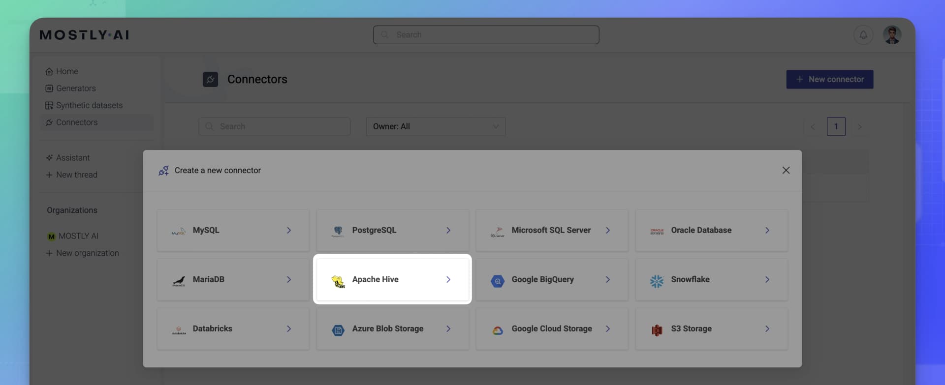
Task: Click the Snowflake logo icon
Action: click(x=657, y=281)
